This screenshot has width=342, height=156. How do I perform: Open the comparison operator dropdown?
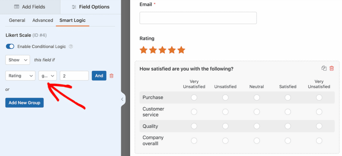click(48, 76)
